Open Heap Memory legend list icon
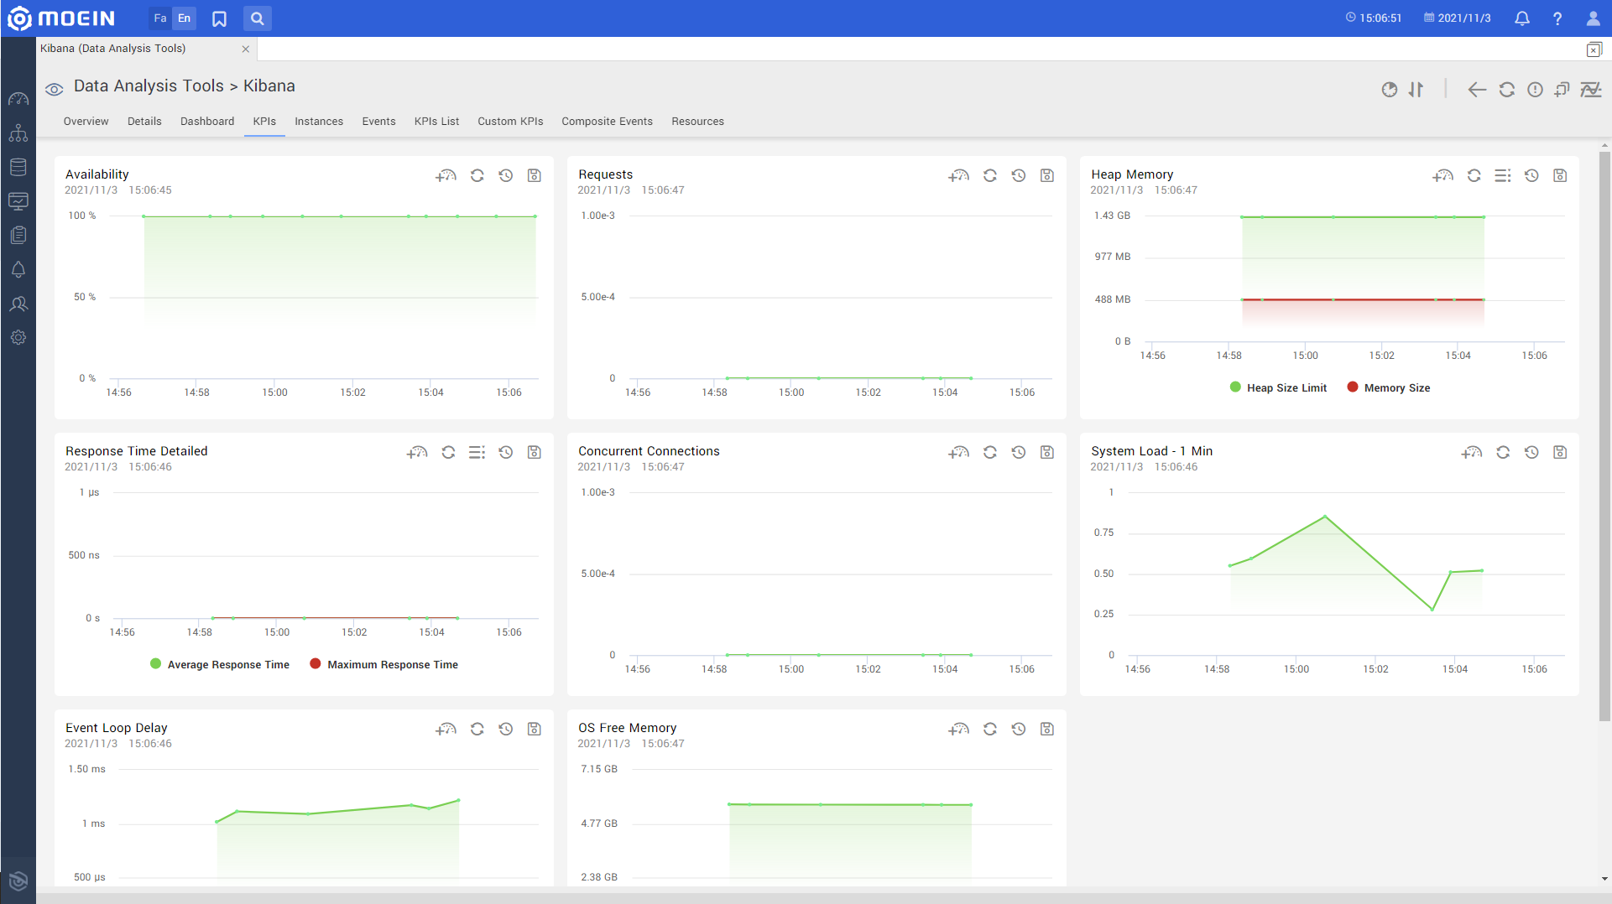 pyautogui.click(x=1503, y=175)
